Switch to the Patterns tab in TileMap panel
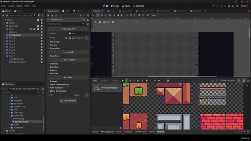251x141 pixels. (104, 81)
